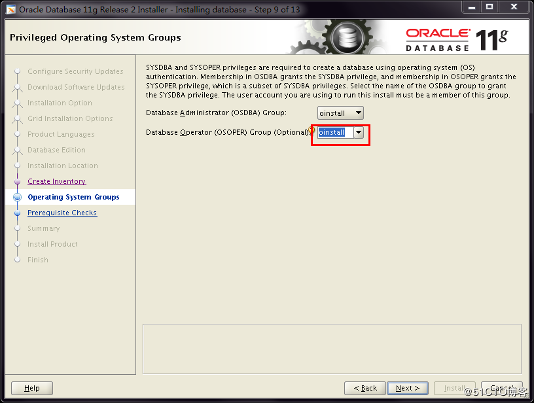Click Installation Option step
Screen dimensions: 534x403
60,103
